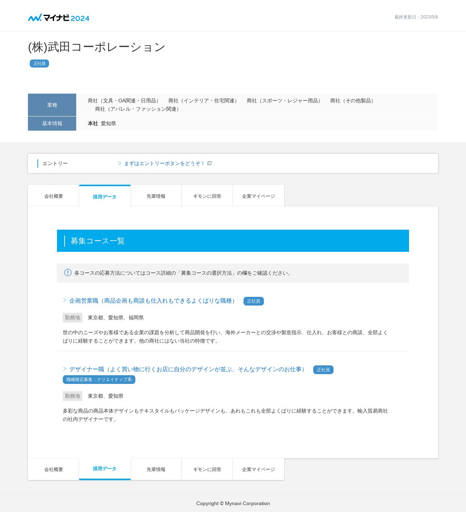The width and height of the screenshot is (466, 512).
Task: Open the マイナビ2024 logo homepage
Action: click(x=59, y=17)
